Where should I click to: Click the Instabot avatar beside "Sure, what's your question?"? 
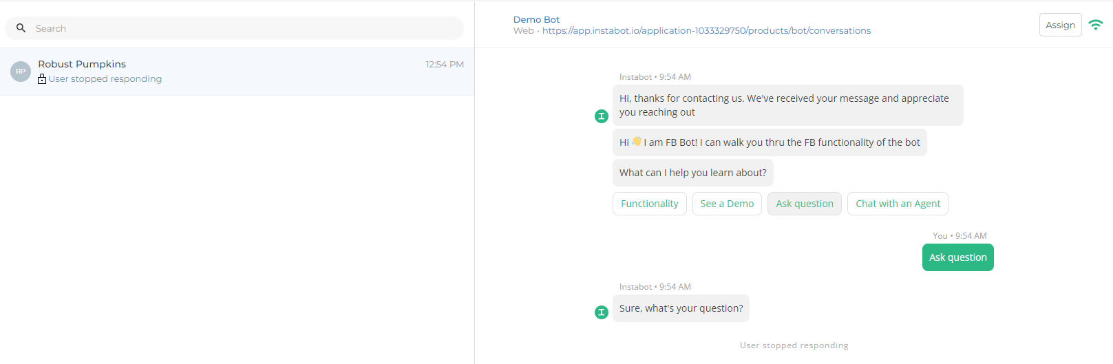[602, 312]
